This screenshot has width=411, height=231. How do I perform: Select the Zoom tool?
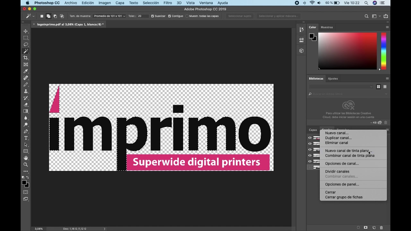(26, 165)
